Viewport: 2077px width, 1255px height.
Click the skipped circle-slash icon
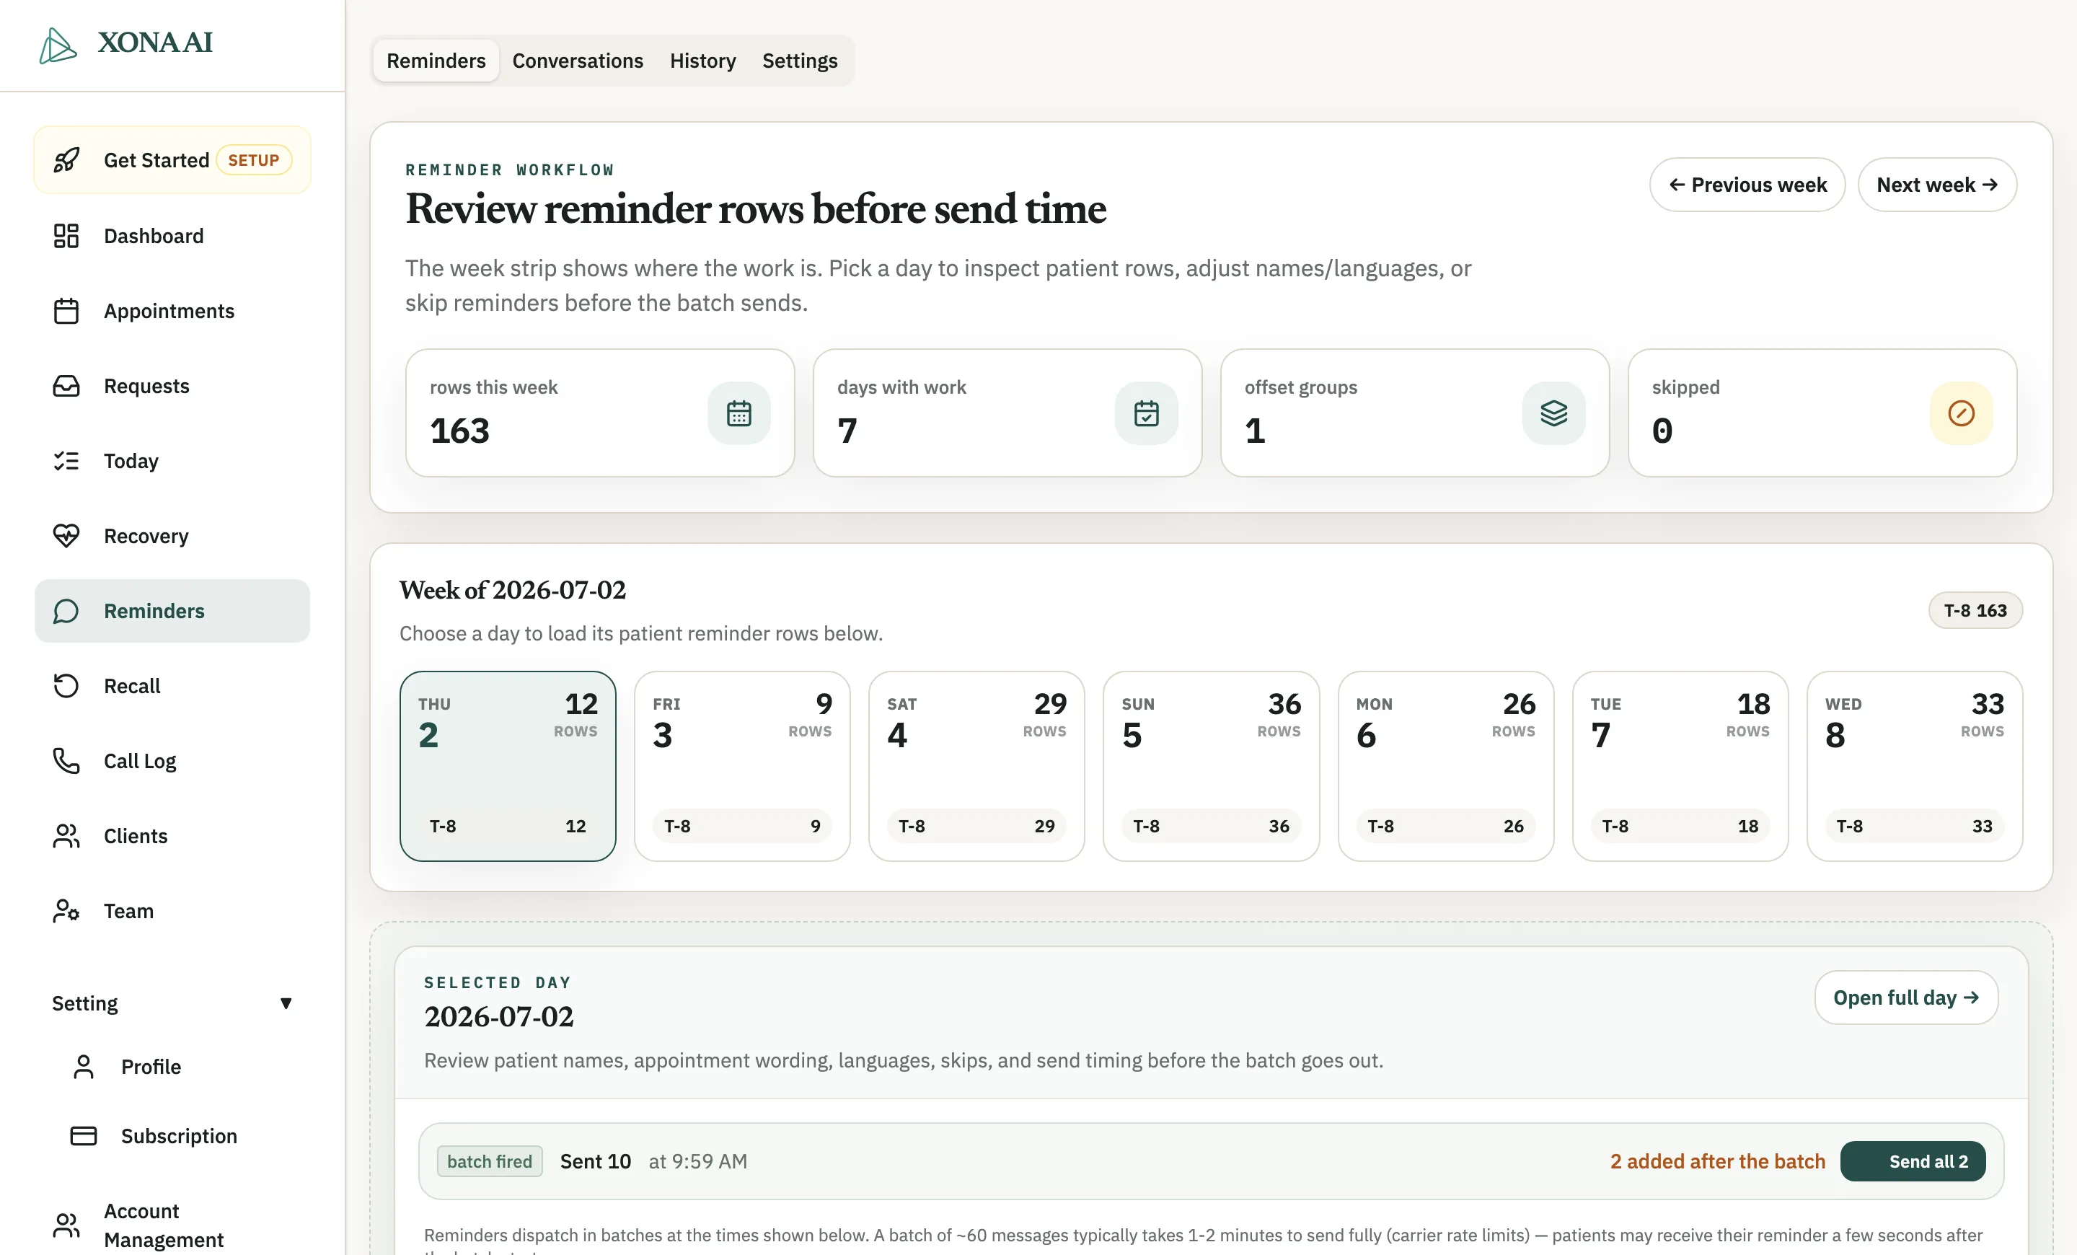point(1962,413)
